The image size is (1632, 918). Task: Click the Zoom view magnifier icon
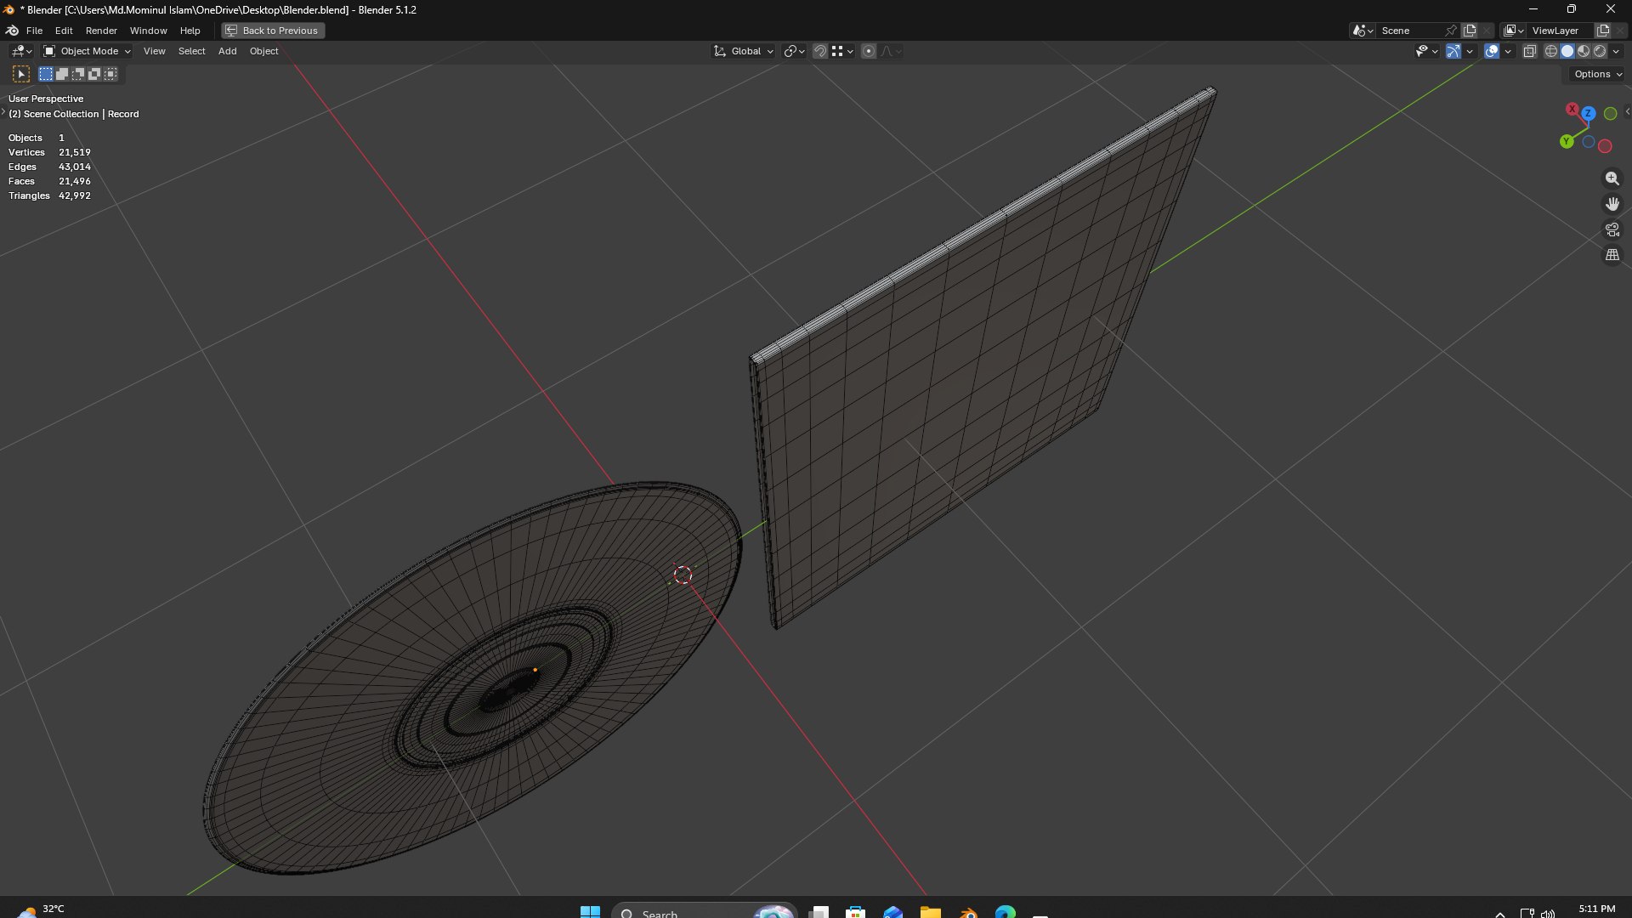pos(1612,178)
